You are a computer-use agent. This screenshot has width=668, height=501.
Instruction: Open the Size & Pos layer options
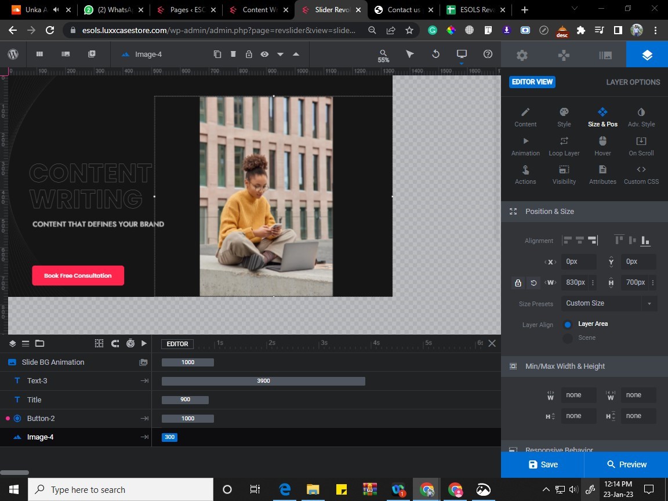click(602, 117)
